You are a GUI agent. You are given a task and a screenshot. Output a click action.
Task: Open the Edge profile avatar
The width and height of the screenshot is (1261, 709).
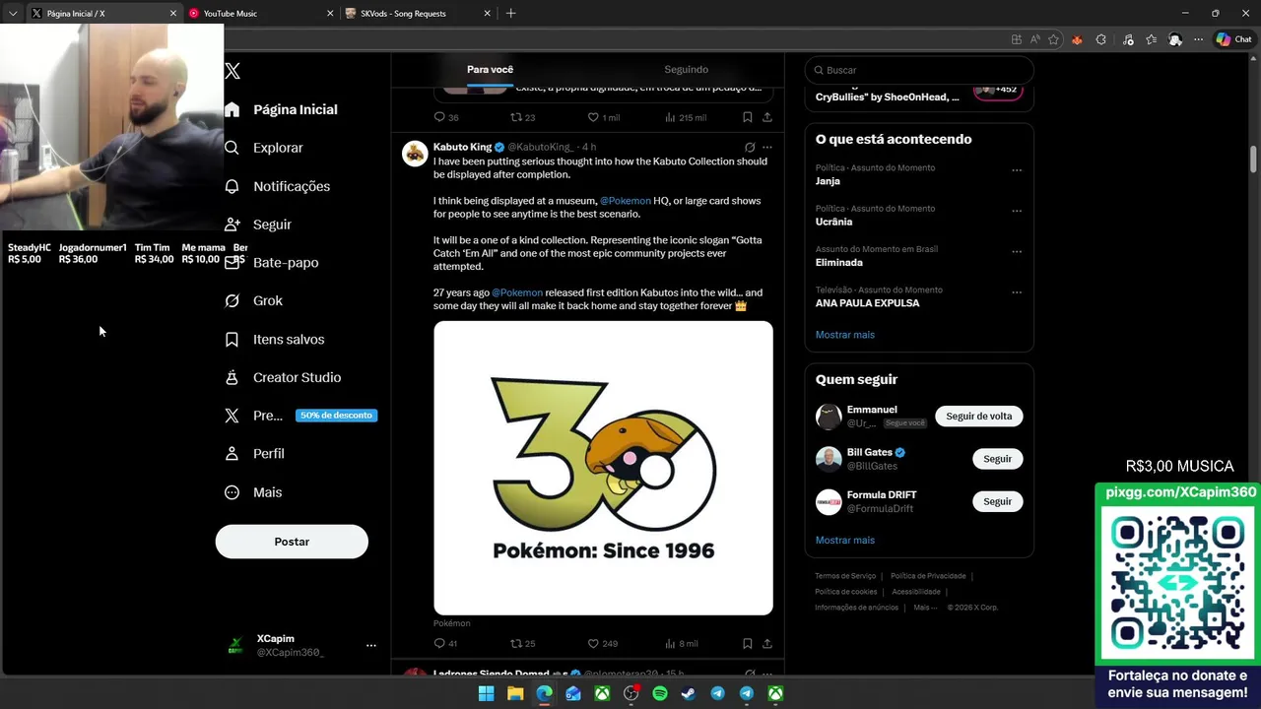coord(1175,39)
